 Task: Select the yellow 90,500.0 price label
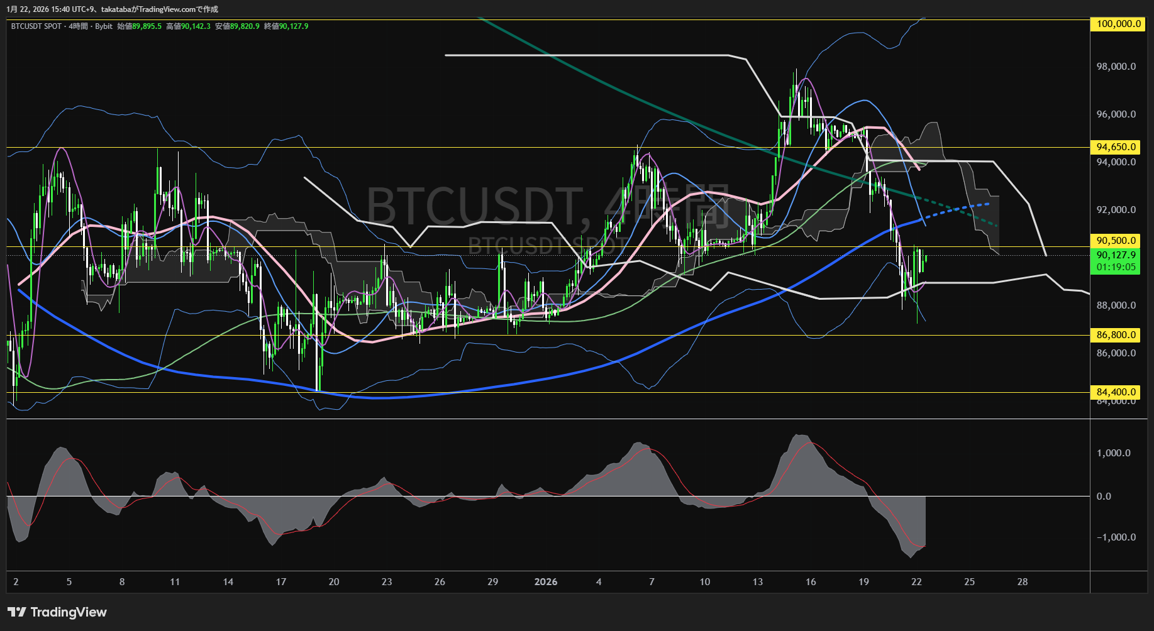tap(1116, 241)
